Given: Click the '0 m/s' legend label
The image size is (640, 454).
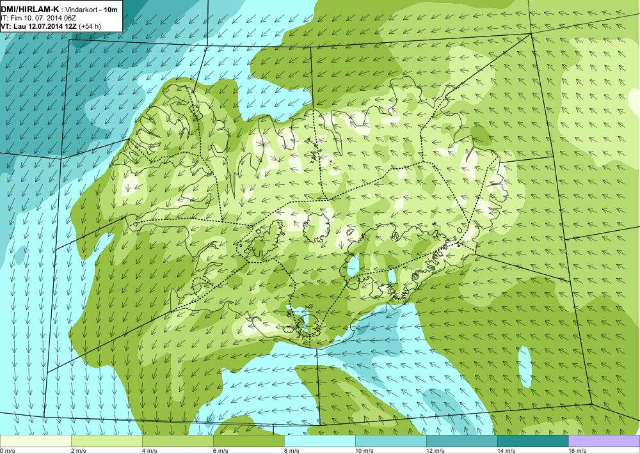Looking at the screenshot, I should [8, 451].
